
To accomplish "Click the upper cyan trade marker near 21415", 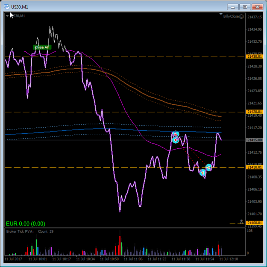I will (176, 134).
